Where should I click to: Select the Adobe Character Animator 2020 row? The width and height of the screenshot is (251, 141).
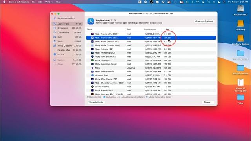(x=151, y=83)
